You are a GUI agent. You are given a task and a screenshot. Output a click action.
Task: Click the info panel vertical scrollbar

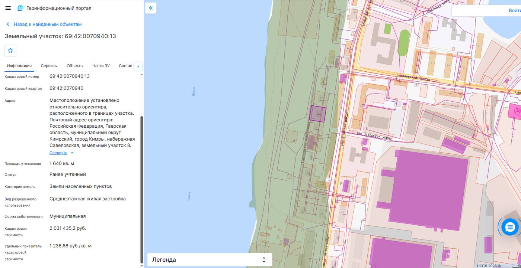(141, 189)
